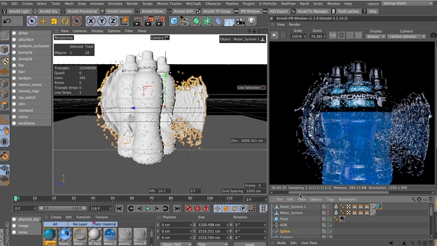Open the Object (Rel) dropdown
The image size is (437, 246).
click(175, 244)
